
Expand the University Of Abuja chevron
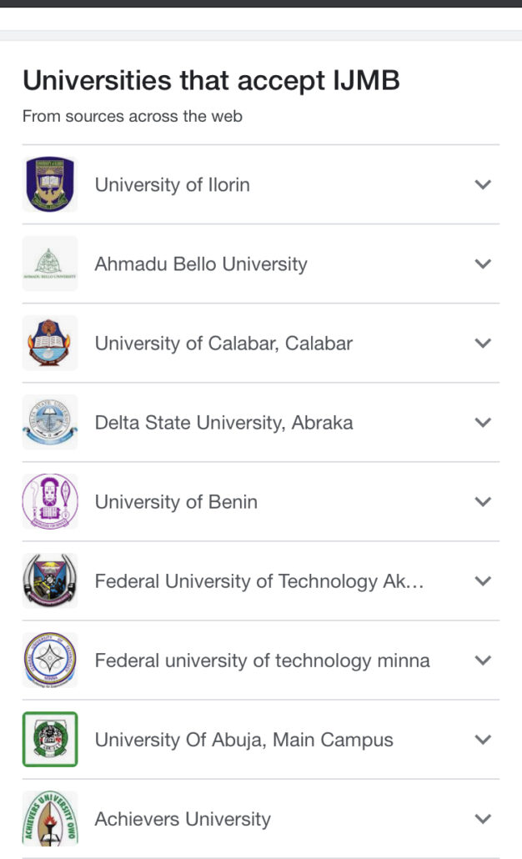click(483, 740)
